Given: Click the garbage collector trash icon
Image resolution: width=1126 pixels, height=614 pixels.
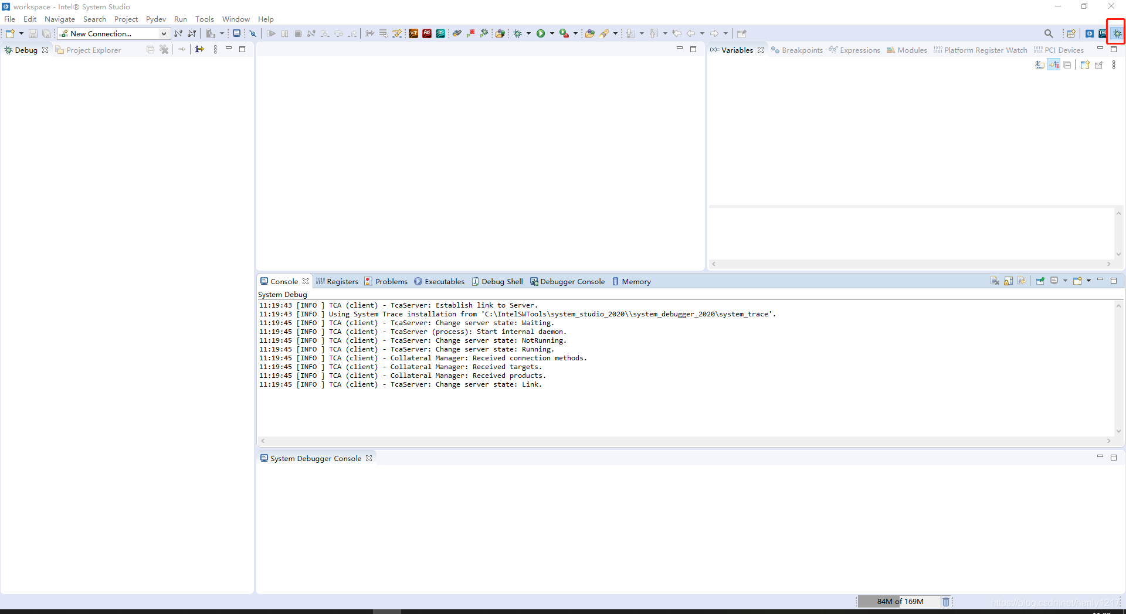Looking at the screenshot, I should [945, 602].
